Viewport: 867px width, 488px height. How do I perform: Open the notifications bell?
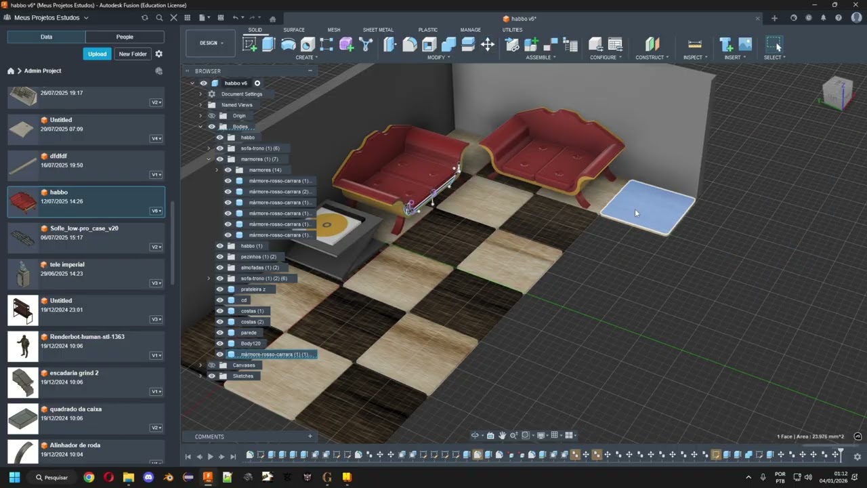(x=824, y=18)
